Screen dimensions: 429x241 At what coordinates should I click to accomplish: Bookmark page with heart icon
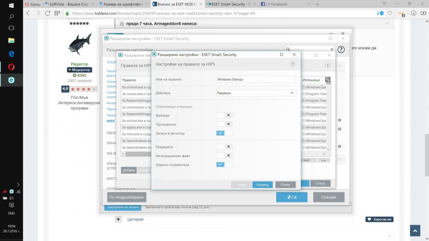[390, 13]
